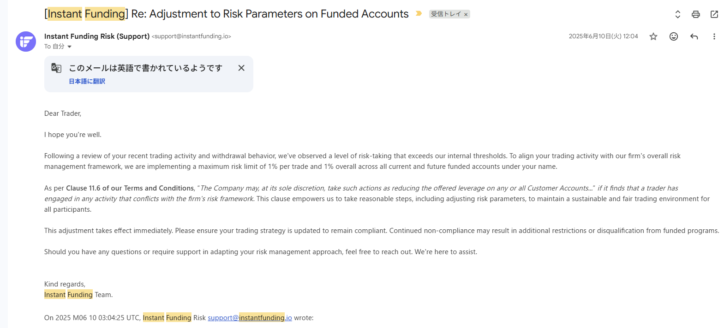The height and width of the screenshot is (328, 724).
Task: Dismiss the translation suggestion banner
Action: click(x=241, y=68)
